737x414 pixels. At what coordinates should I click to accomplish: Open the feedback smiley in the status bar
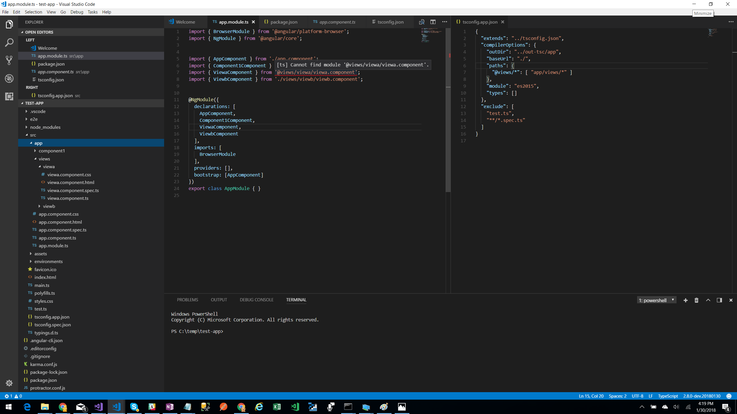(729, 396)
